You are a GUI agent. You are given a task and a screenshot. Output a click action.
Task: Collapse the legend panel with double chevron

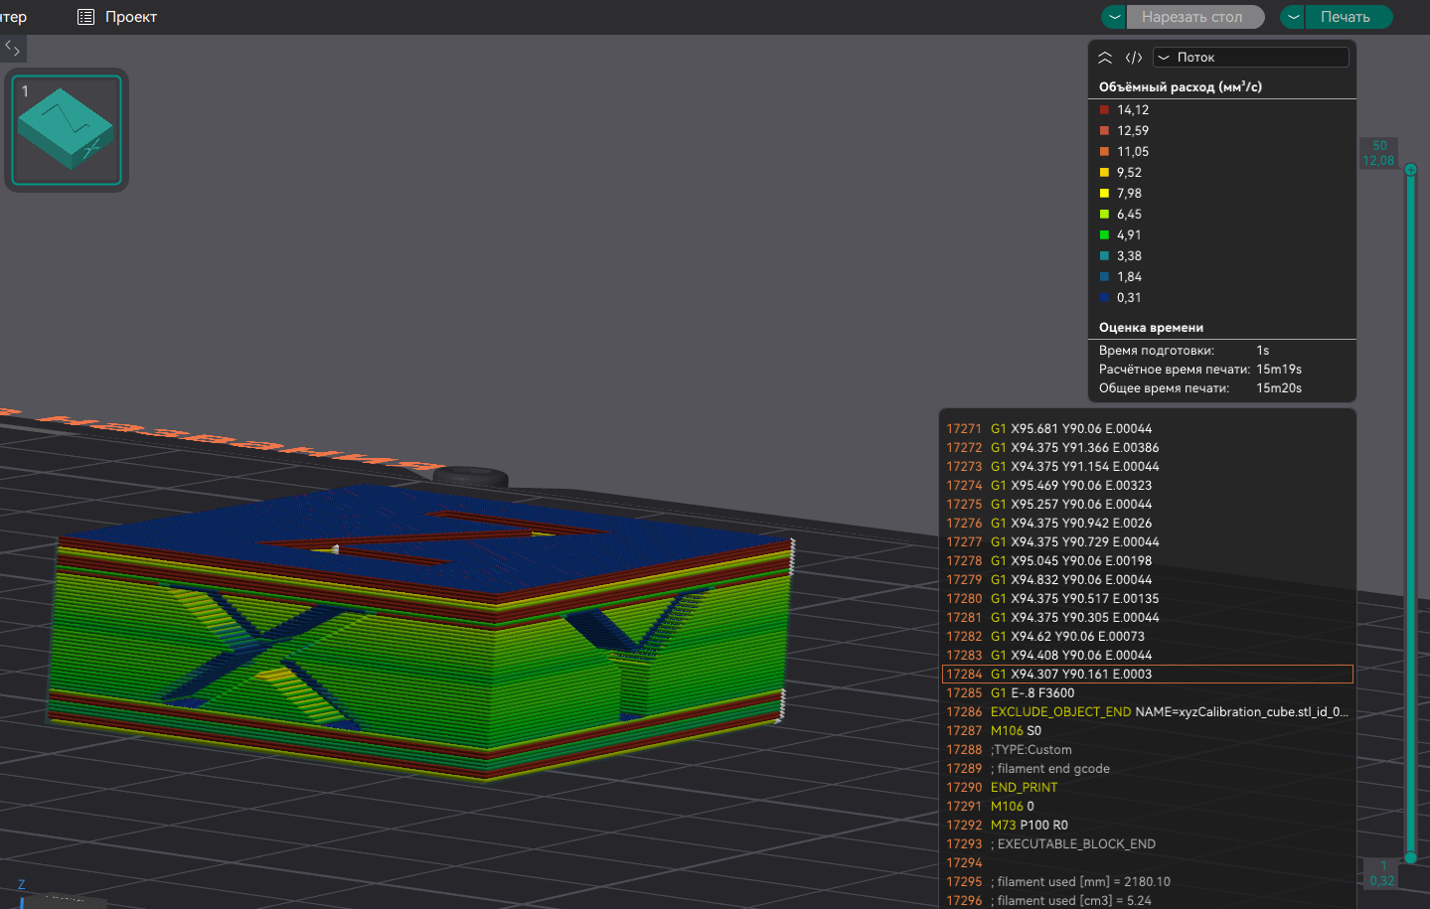(x=1105, y=58)
